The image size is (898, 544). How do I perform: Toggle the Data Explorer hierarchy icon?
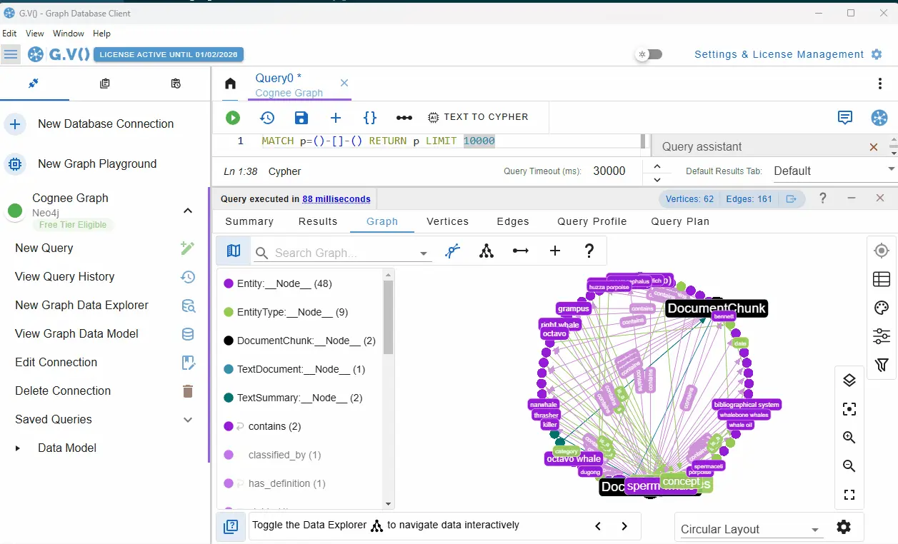coord(487,251)
